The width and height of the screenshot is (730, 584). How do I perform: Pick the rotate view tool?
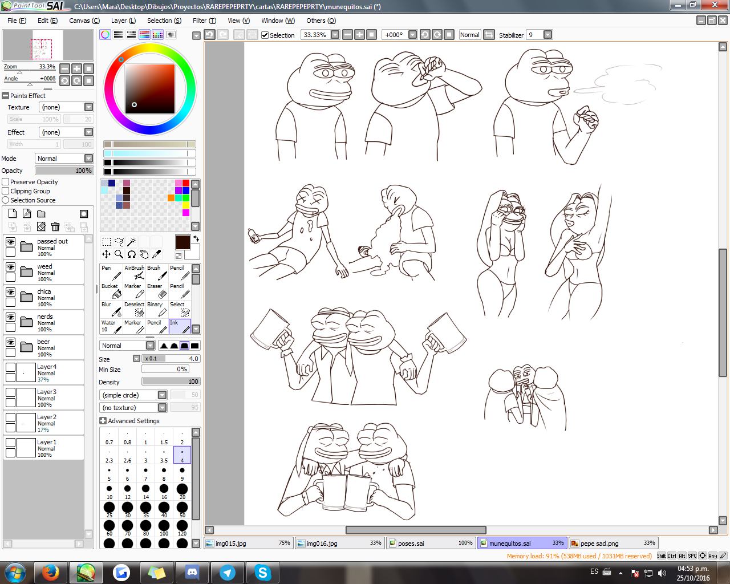click(x=131, y=254)
